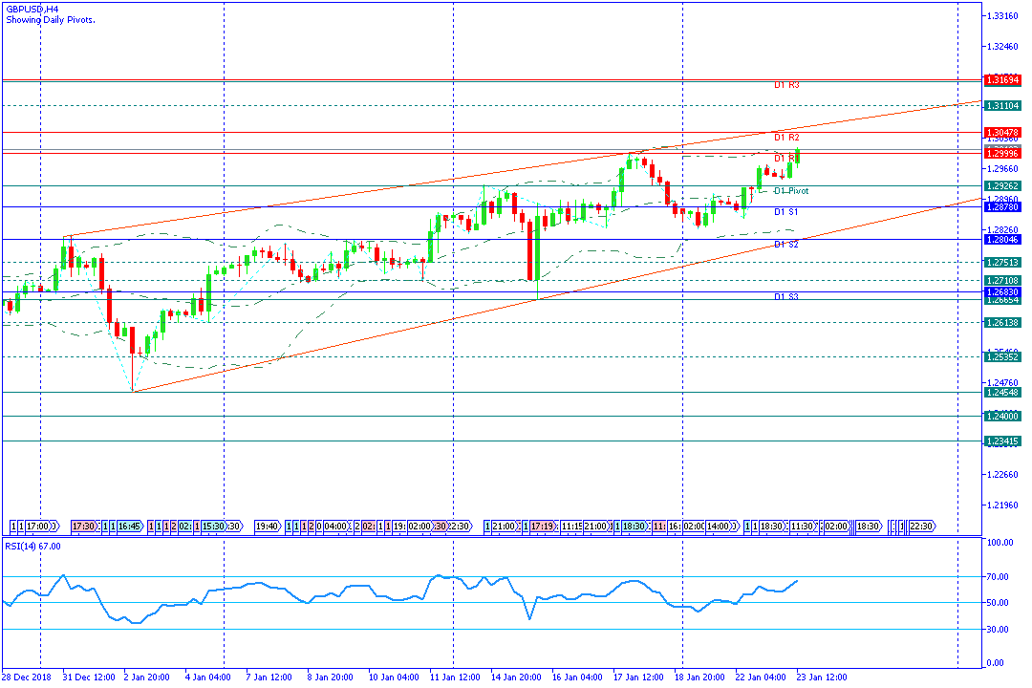The image size is (1032, 688).
Task: Select the 22:30 event marker
Action: 921,527
